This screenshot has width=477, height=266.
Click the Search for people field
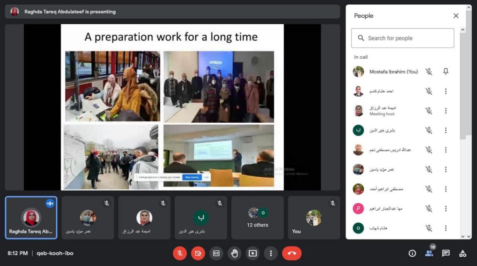pos(402,38)
